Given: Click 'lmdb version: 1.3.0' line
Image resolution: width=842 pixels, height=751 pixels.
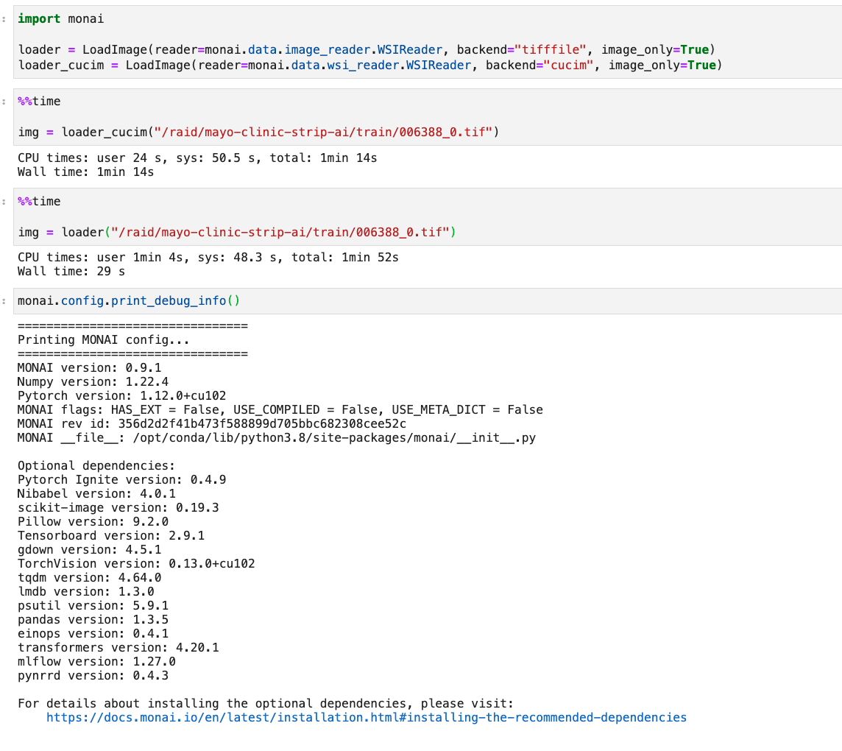Looking at the screenshot, I should tap(86, 591).
